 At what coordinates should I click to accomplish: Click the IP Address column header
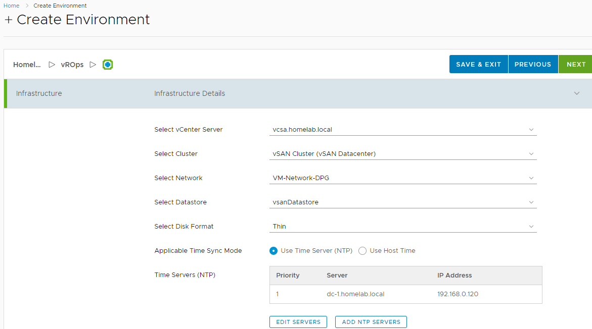click(454, 276)
